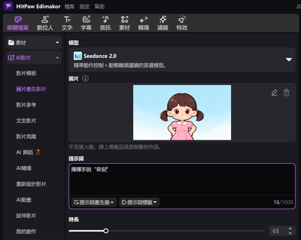Image resolution: width=301 pixels, height=240 pixels.
Task: Select 影片模板 in the sidebar
Action: (26, 73)
